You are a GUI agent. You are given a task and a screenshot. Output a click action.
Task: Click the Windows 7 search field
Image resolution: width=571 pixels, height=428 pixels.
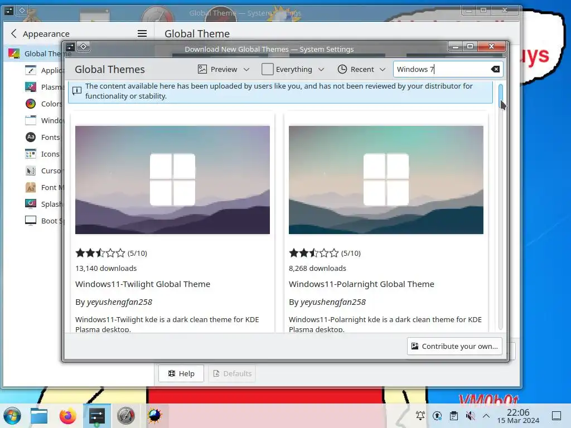448,69
